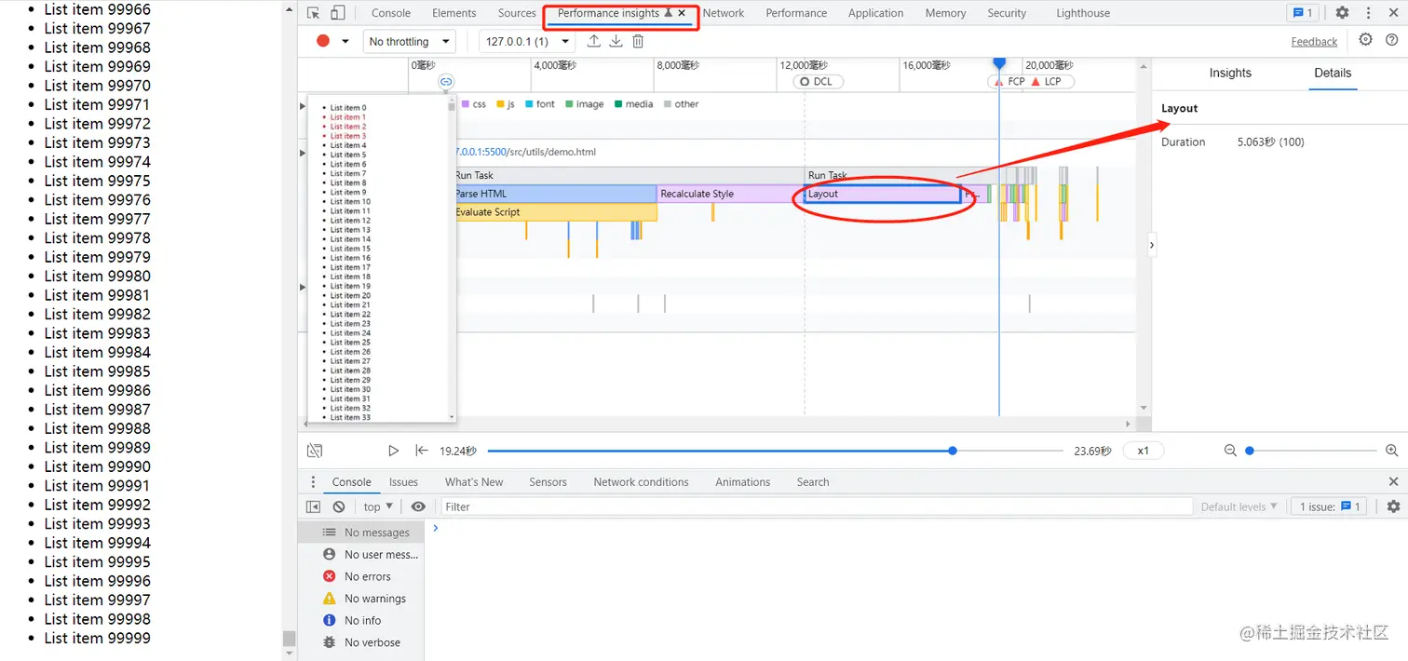Open the DevTools settings gear
This screenshot has height=661, width=1408.
tap(1342, 13)
